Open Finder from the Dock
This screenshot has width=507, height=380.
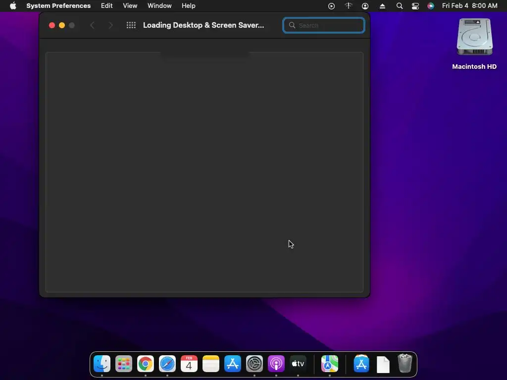[102, 364]
